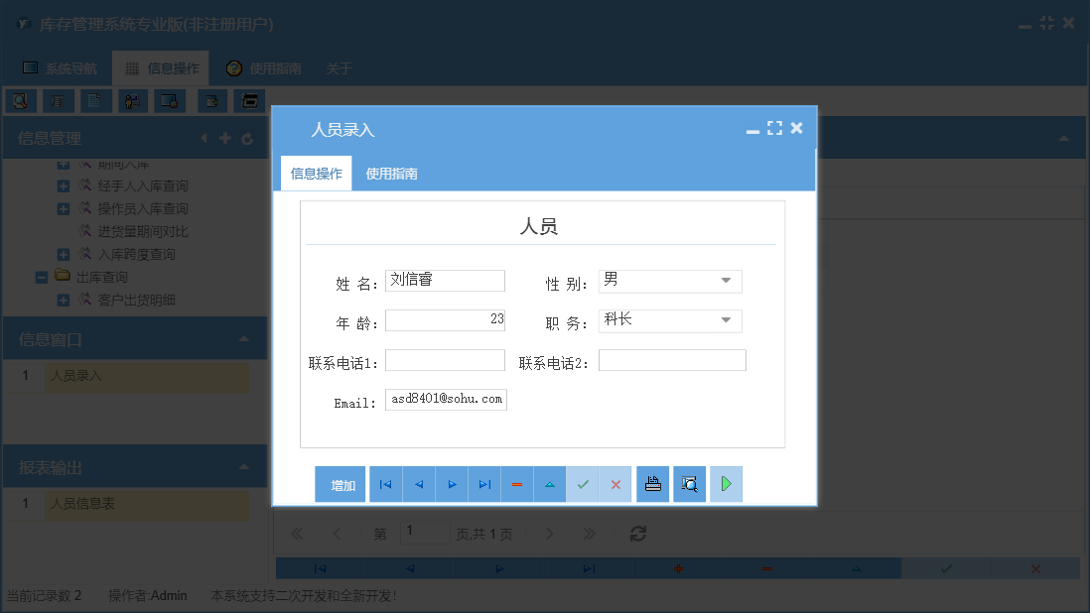Open the 系统导航 menu tab
Viewport: 1090px width, 613px height.
pyautogui.click(x=60, y=67)
